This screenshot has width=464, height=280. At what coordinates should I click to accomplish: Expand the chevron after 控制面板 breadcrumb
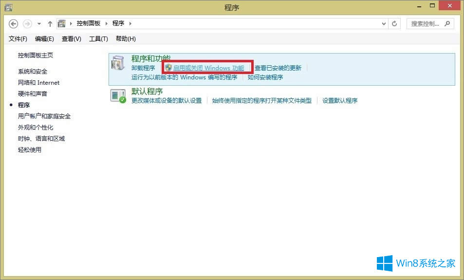pos(107,23)
